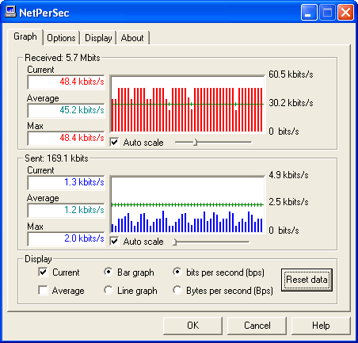The height and width of the screenshot is (343, 358).
Task: Click the blue Sent bar graph
Action: [x=188, y=204]
